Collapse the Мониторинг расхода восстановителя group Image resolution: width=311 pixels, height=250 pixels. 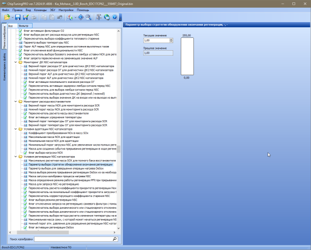click(16, 102)
